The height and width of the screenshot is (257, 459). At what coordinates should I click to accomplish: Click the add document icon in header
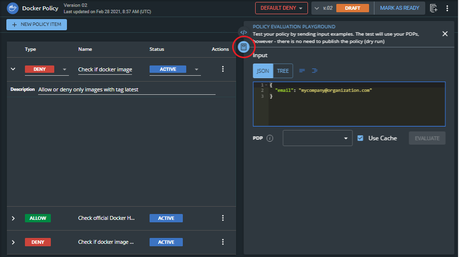pyautogui.click(x=434, y=8)
